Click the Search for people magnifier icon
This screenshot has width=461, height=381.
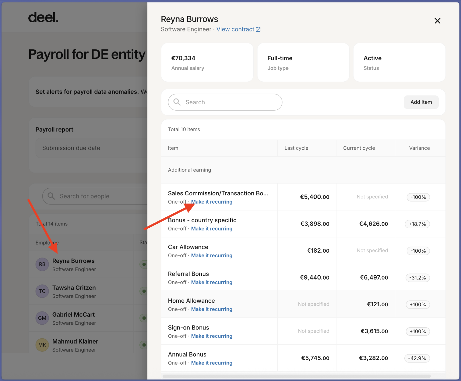51,196
